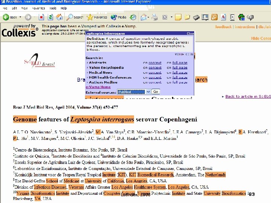Click highlighted concept Medicine

72,181
